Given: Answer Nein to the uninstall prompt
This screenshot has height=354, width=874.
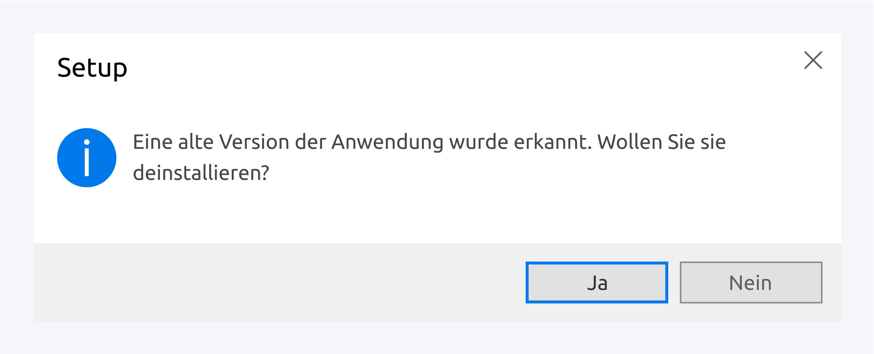Looking at the screenshot, I should pos(751,283).
